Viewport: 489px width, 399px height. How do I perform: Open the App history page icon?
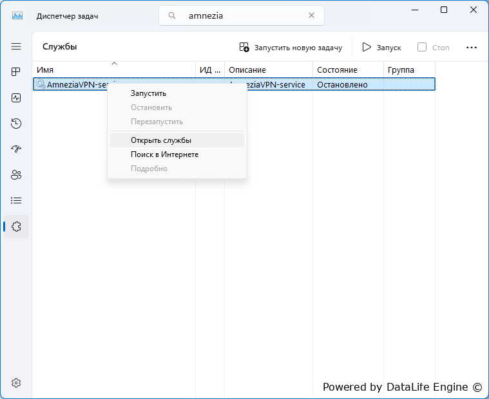(16, 124)
